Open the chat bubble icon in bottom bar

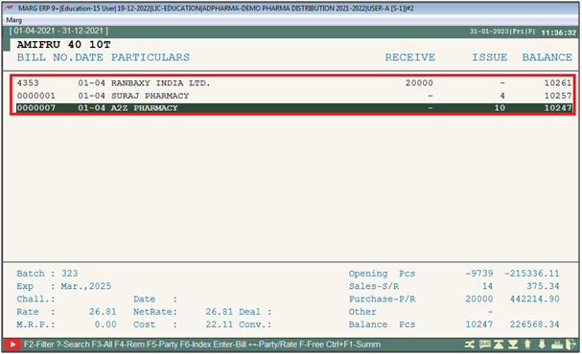point(484,344)
